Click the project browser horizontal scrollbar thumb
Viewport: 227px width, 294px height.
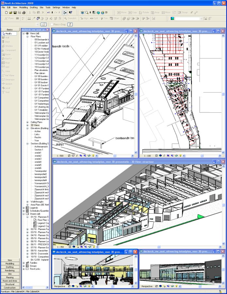click(29, 287)
